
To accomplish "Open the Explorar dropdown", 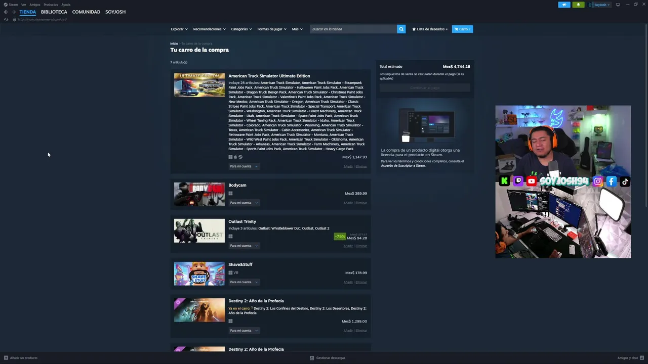I will pos(179,29).
